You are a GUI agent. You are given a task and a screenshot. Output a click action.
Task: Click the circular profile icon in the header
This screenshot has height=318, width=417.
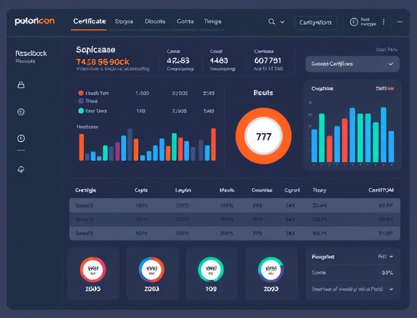pos(354,22)
